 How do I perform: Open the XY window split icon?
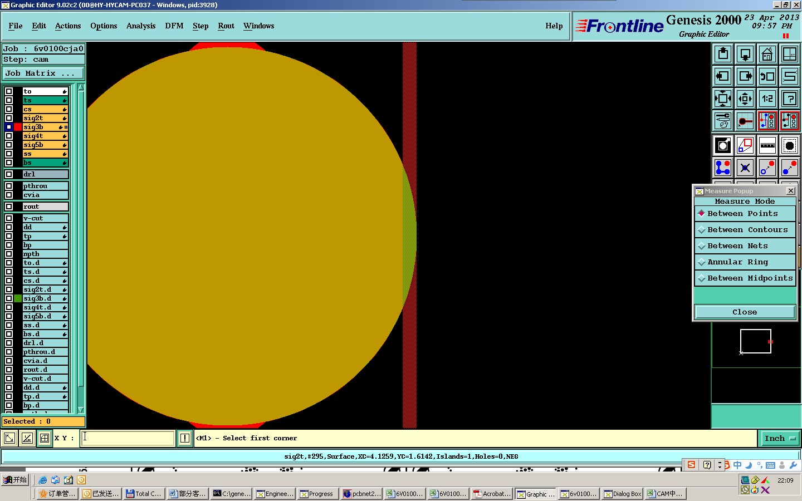[x=790, y=54]
